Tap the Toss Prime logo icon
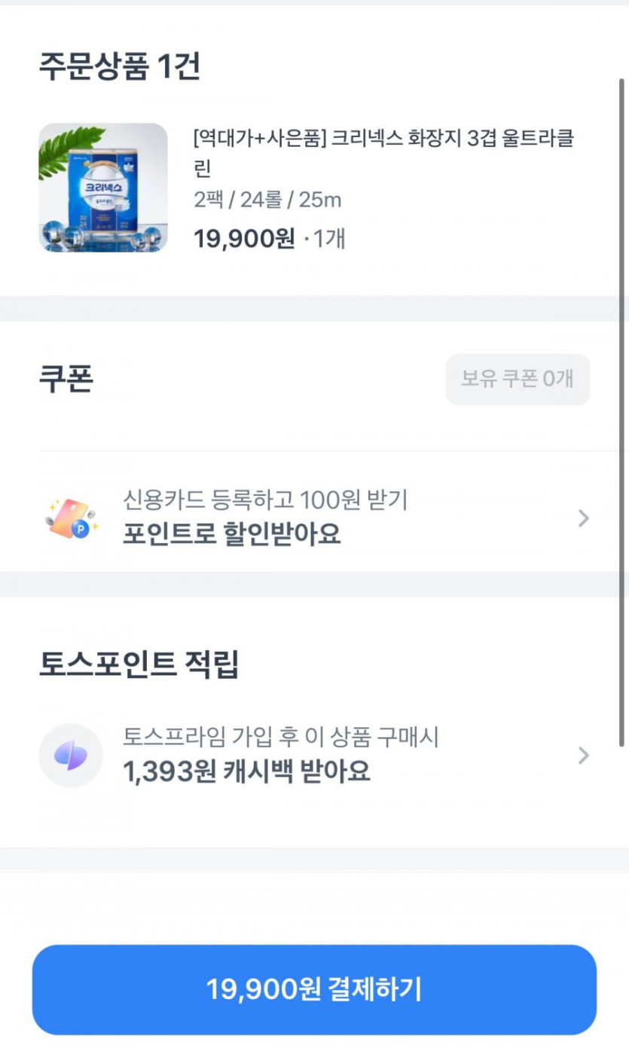Viewport: 629px width, 1048px height. (x=71, y=755)
